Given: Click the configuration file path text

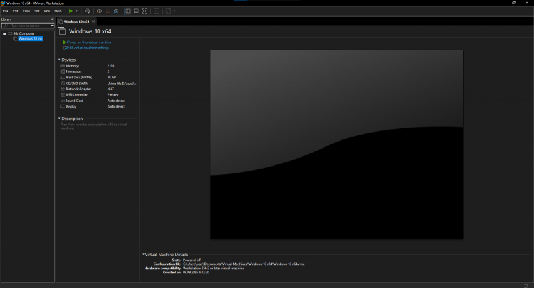Looking at the screenshot, I should 243,264.
